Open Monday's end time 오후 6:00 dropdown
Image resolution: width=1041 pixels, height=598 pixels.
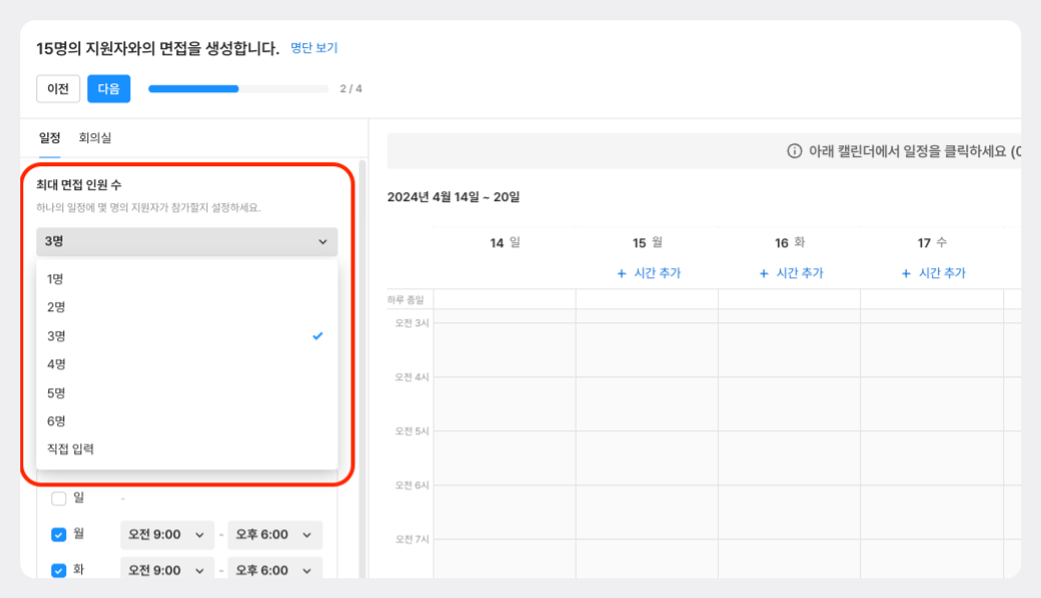pyautogui.click(x=275, y=535)
